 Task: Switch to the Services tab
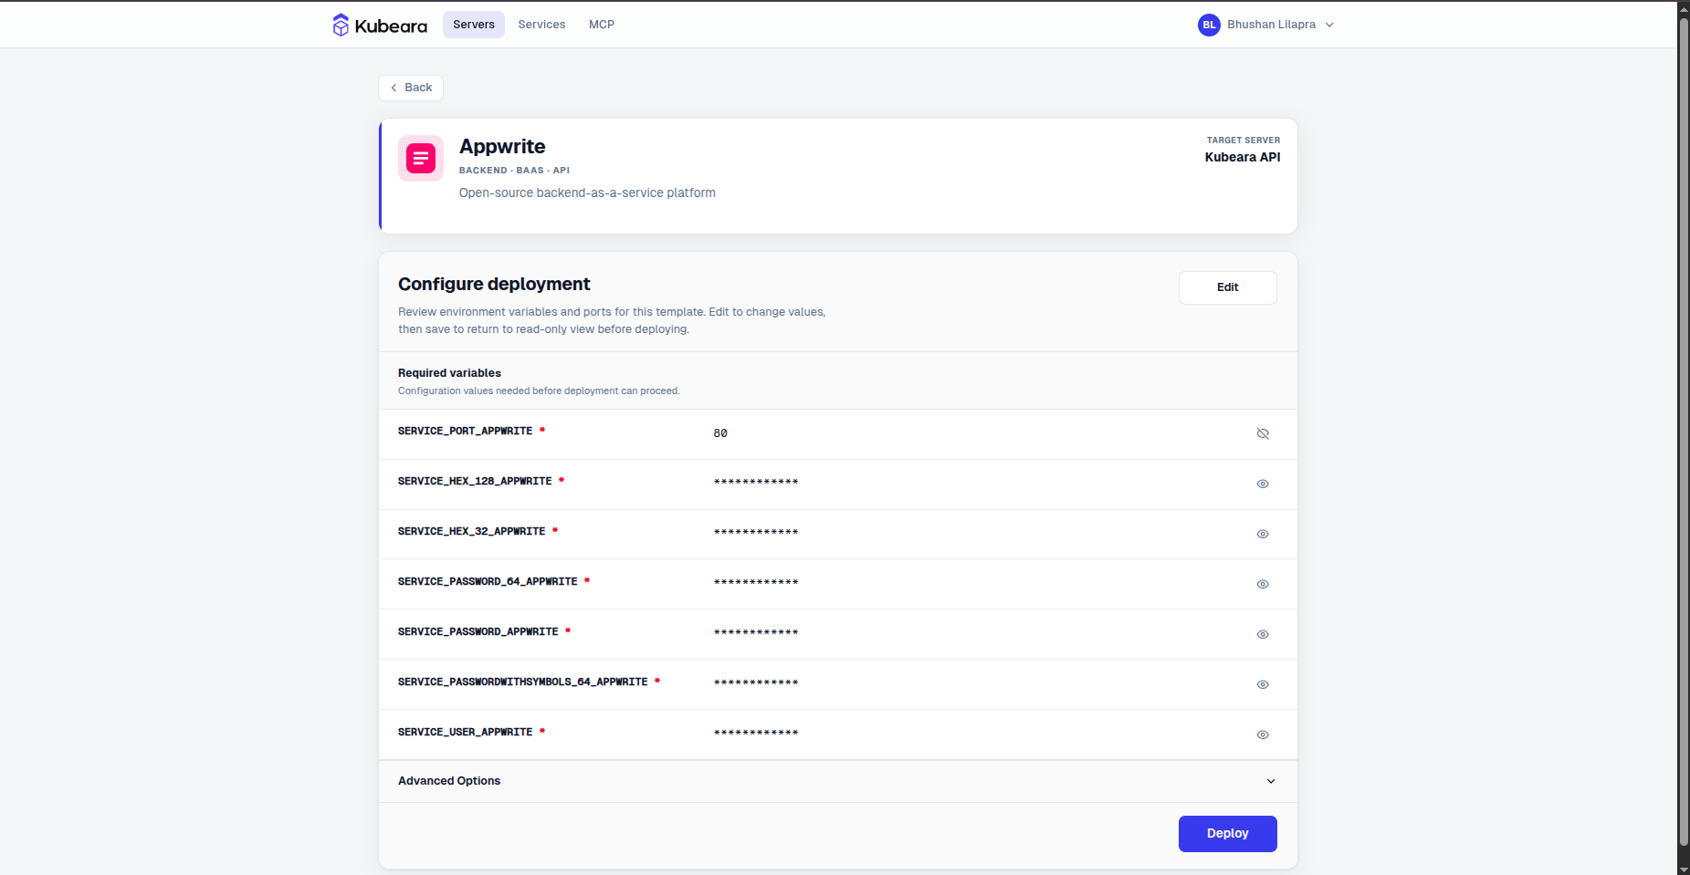541,25
